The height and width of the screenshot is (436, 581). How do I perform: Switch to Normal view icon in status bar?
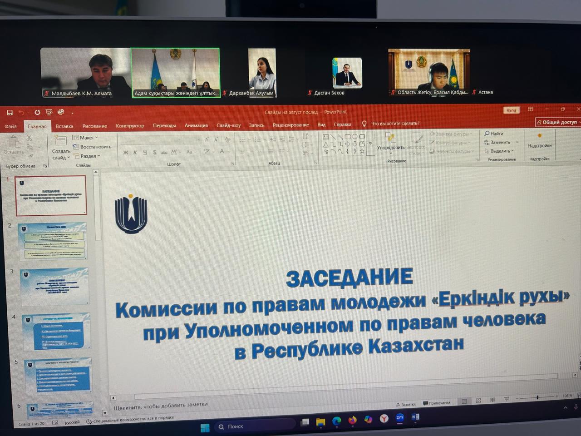tap(464, 401)
